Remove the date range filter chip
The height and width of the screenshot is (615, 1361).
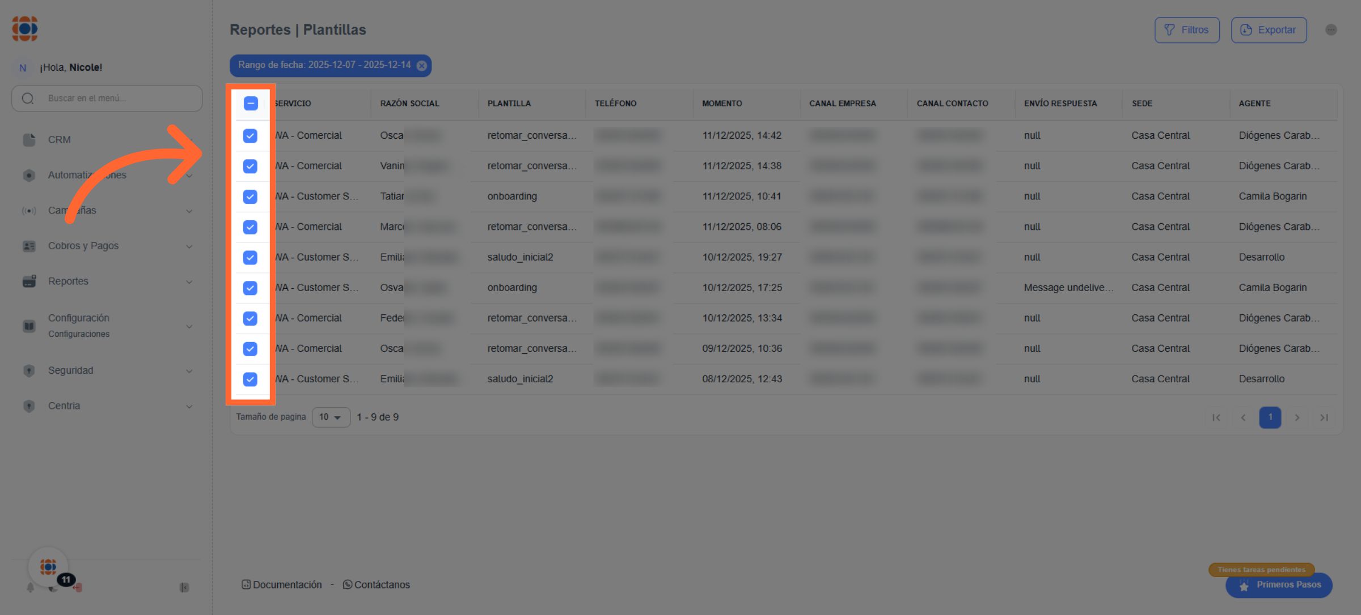tap(422, 66)
